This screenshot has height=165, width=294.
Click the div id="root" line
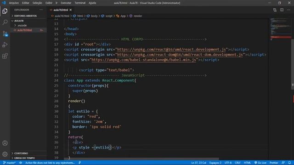coord(87,44)
